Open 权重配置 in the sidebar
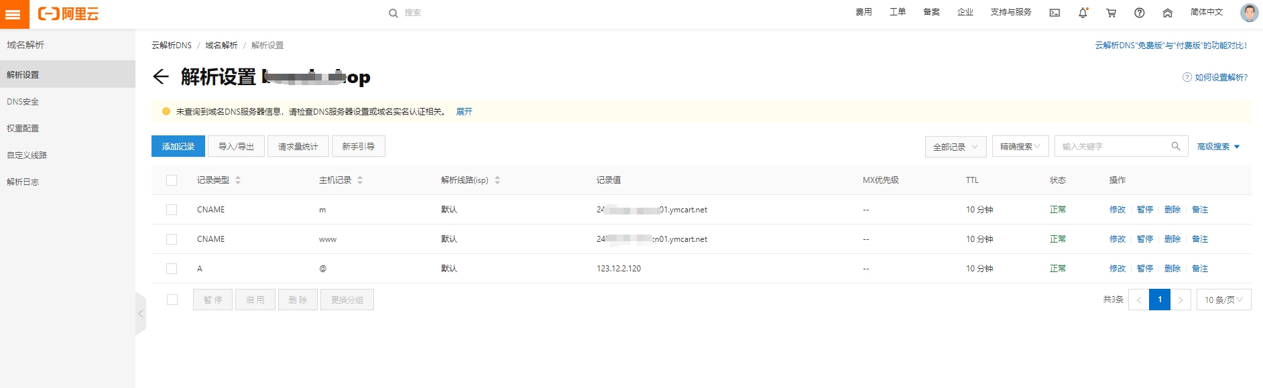Screen dimensions: 1263x388 coord(23,128)
